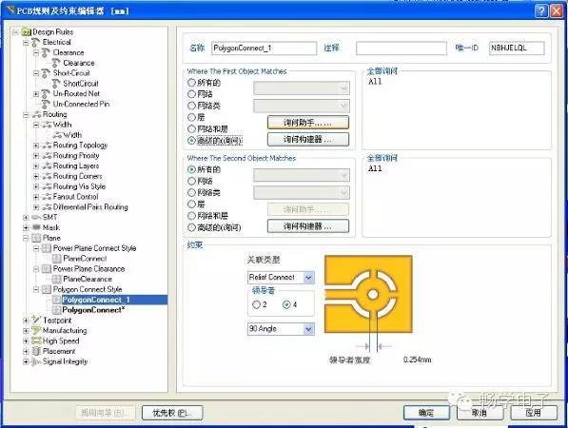Click the Manufacturing category icon
This screenshot has height=428, width=568.
pos(36,331)
